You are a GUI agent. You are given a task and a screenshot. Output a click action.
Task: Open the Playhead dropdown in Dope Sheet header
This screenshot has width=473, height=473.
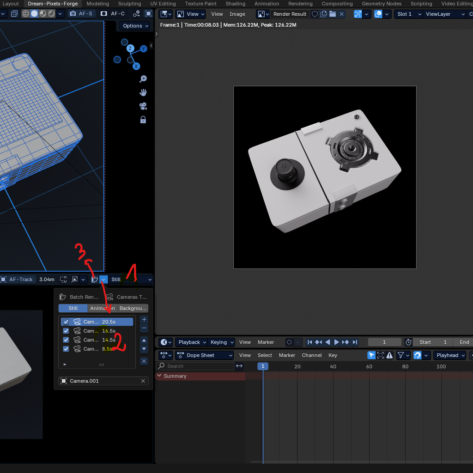449,355
